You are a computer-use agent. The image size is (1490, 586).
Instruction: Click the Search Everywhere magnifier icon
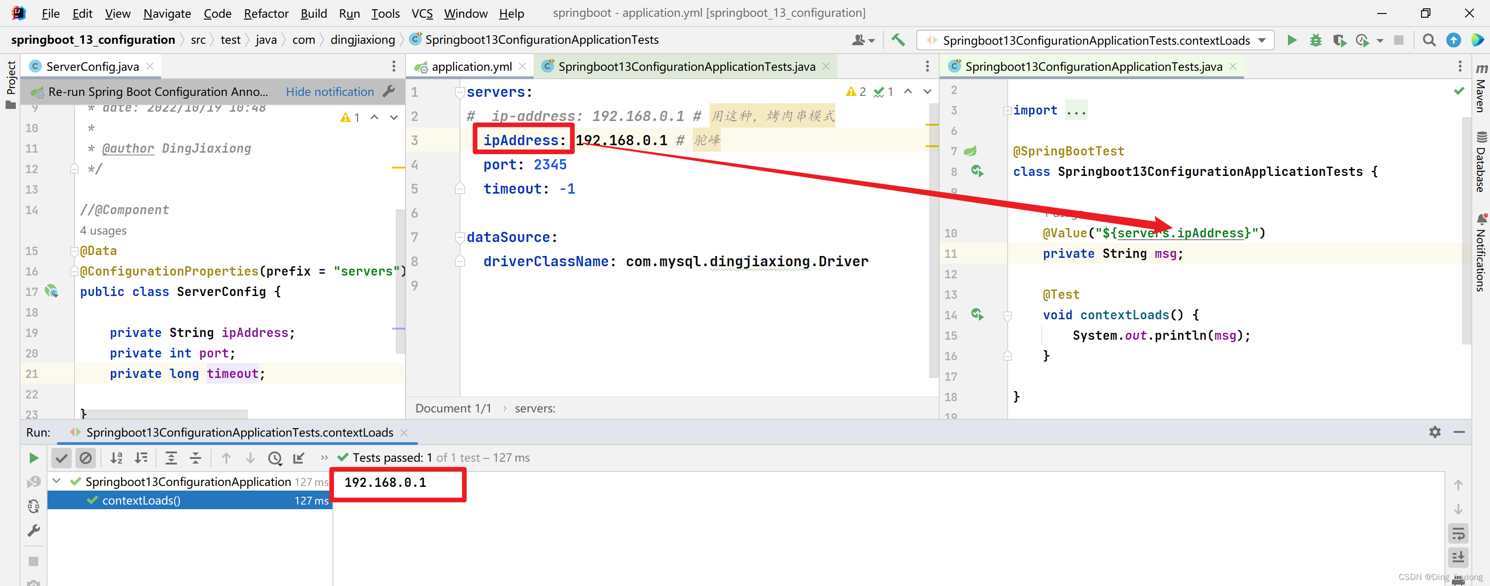click(1429, 40)
